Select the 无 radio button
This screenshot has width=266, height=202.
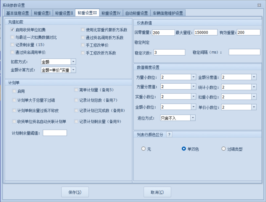tap(143, 149)
